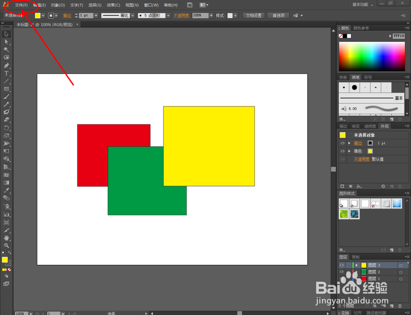
Task: Pick a color from the spectrum bar
Action: 372,56
